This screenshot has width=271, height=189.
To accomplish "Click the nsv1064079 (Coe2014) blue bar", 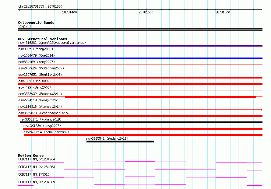I will (140, 58).
